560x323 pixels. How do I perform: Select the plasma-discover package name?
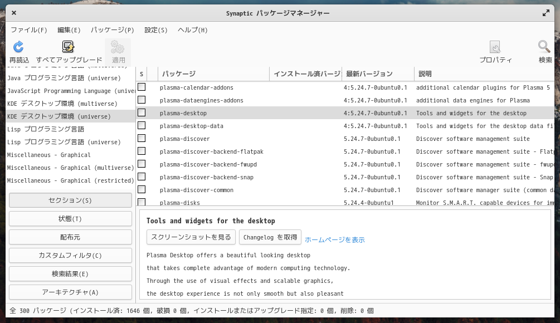(x=184, y=139)
